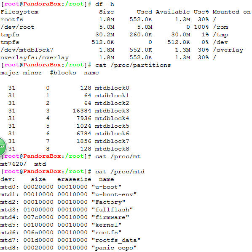The height and width of the screenshot is (252, 252).
Task: Select the "u-boot-env" partition name
Action: [114, 194]
